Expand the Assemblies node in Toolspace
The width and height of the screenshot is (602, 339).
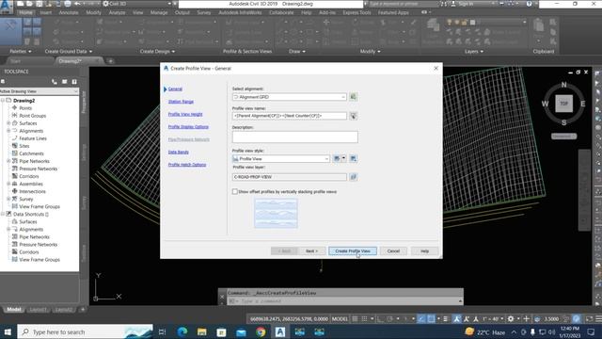(8, 184)
